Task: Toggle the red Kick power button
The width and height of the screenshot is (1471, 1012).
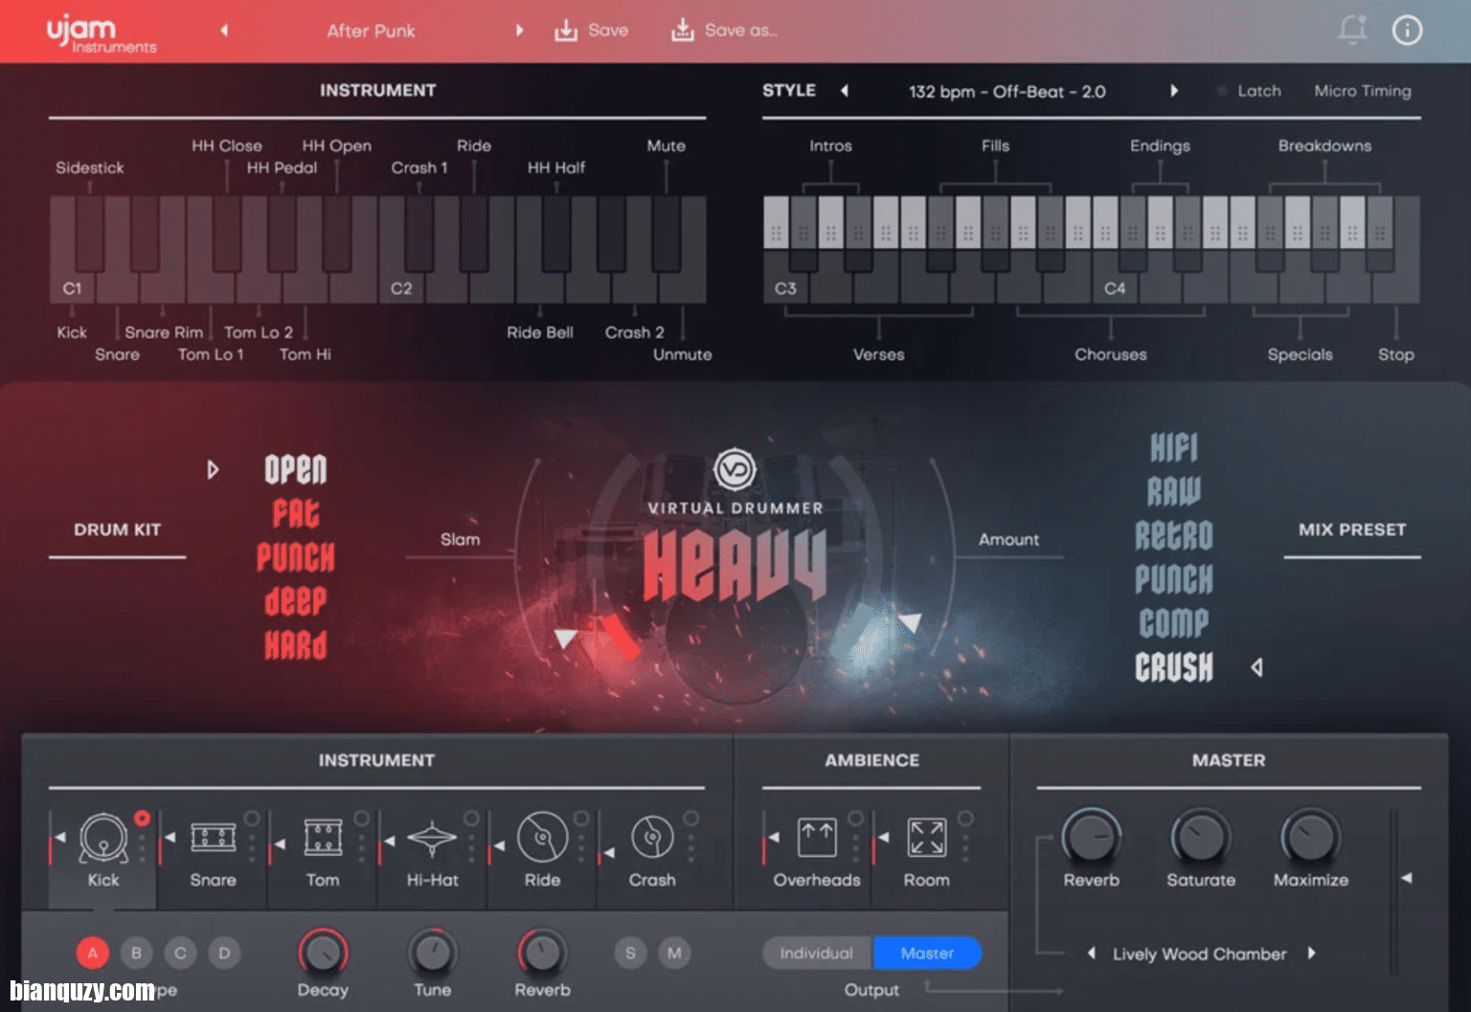Action: point(143,819)
